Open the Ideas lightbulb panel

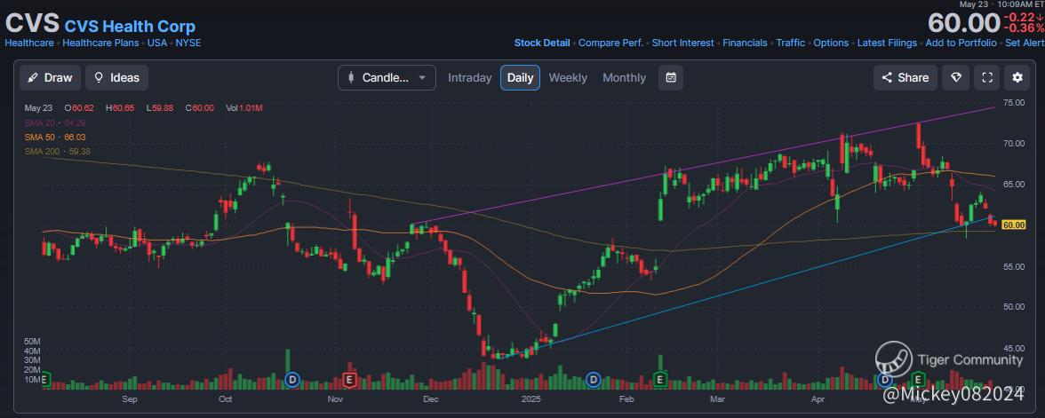click(116, 78)
